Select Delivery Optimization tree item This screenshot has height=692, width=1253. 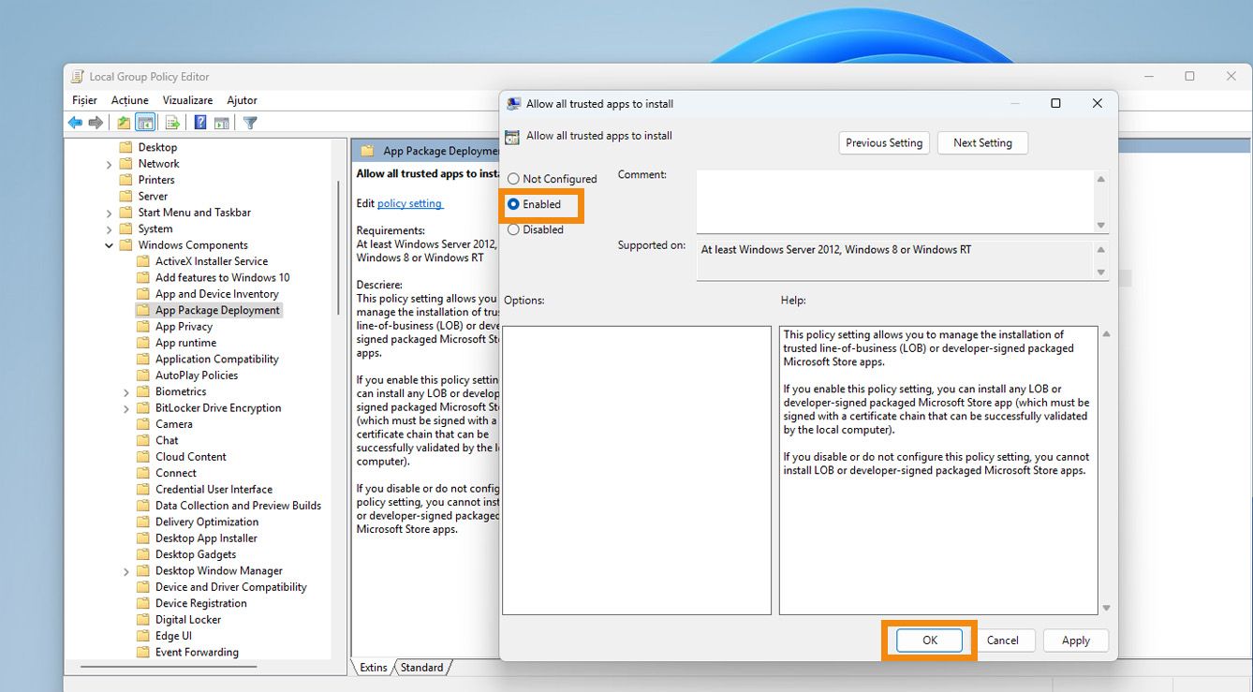[207, 522]
